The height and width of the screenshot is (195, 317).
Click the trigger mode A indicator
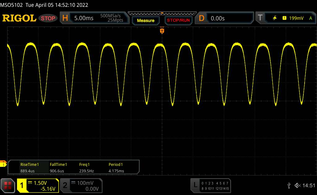[x=310, y=18]
